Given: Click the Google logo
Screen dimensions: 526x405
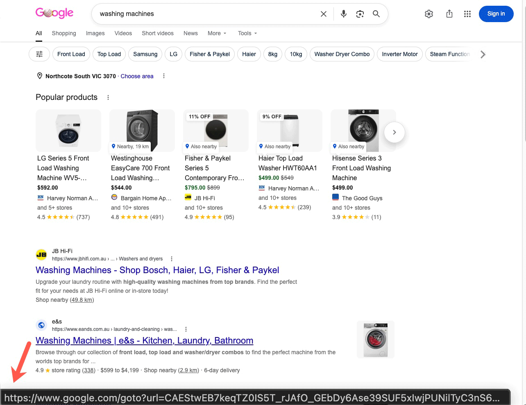Looking at the screenshot, I should 54,13.
